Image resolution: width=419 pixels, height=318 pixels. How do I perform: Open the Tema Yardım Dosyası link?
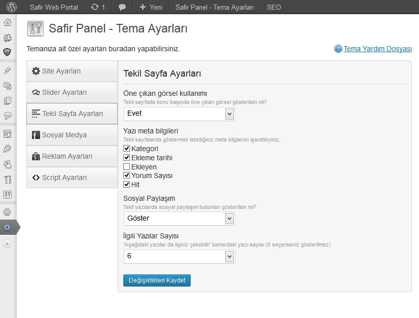(377, 49)
